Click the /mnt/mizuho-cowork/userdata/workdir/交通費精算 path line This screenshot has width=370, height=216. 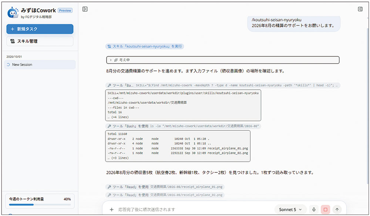coord(147,103)
